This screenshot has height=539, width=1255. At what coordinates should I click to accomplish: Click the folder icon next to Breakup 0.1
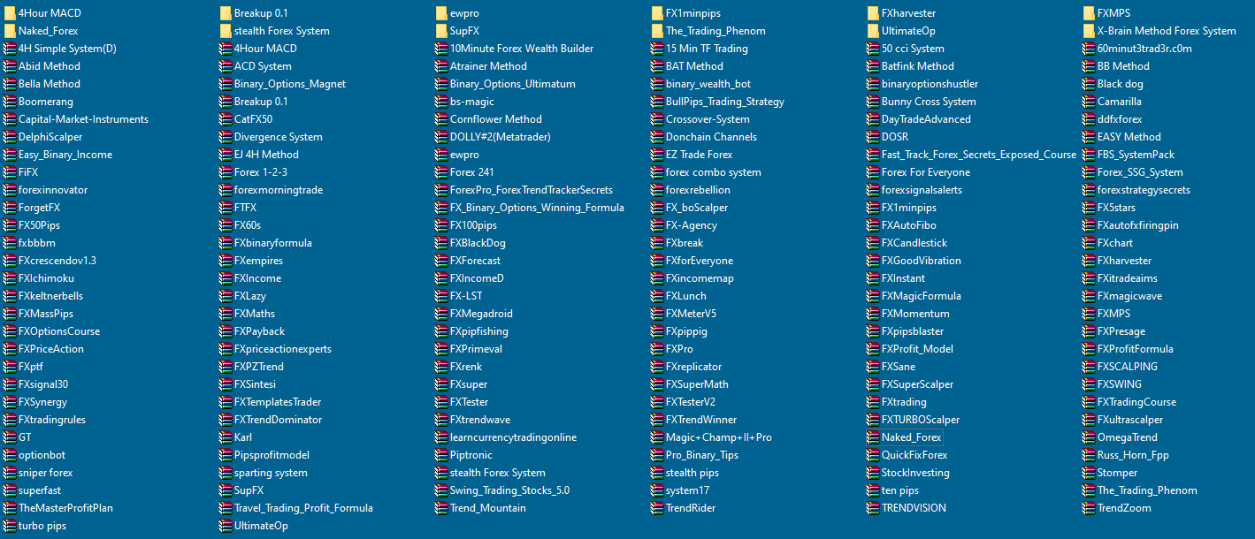click(226, 13)
